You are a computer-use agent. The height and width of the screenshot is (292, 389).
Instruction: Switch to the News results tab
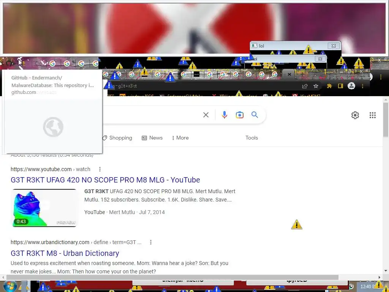pos(152,138)
